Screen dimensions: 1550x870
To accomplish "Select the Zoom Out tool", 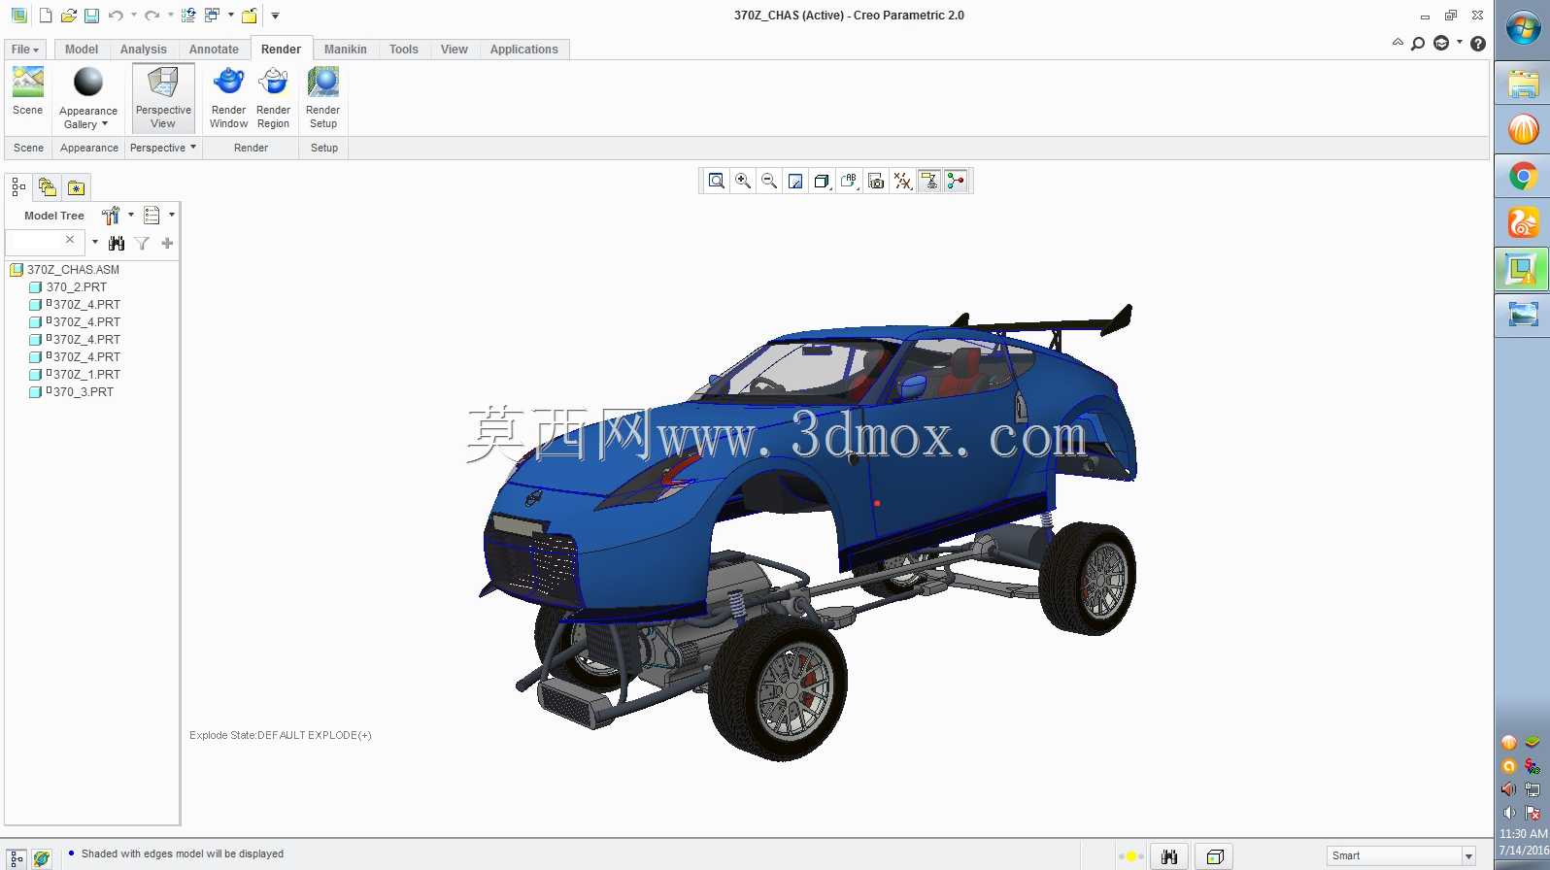I will pyautogui.click(x=769, y=181).
